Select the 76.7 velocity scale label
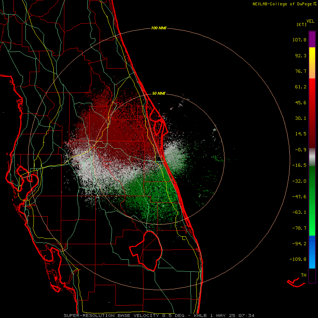The image size is (318, 318). [301, 71]
